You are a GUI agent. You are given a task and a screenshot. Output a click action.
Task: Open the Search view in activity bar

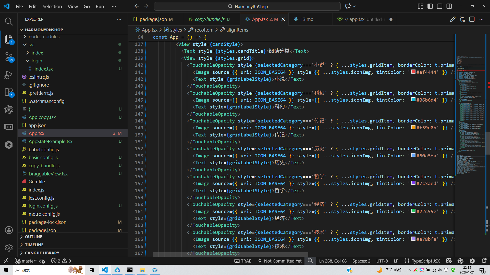point(9,21)
